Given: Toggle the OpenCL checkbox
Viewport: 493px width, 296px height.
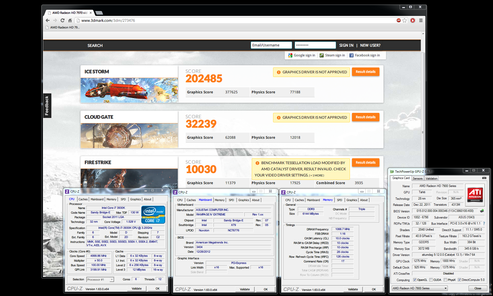Looking at the screenshot, I should 415,280.
